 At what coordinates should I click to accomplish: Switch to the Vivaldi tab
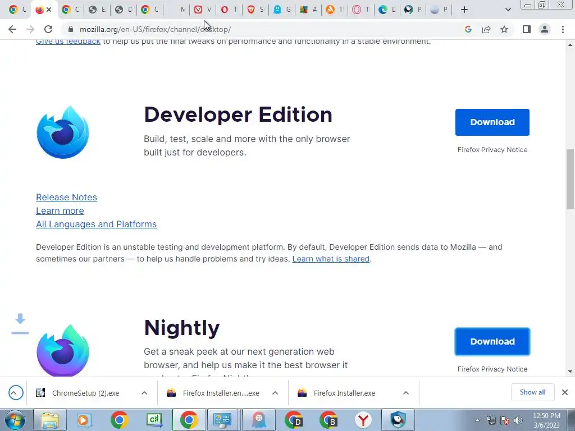click(203, 10)
